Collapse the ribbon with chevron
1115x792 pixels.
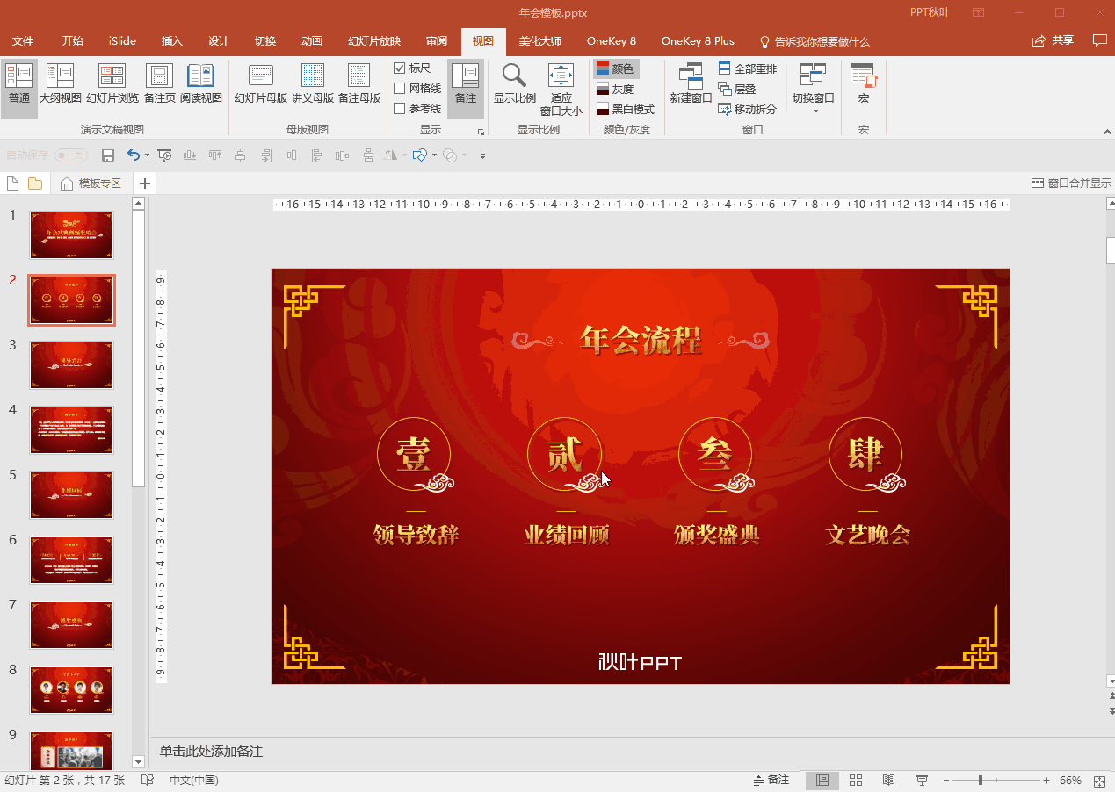(x=1106, y=131)
